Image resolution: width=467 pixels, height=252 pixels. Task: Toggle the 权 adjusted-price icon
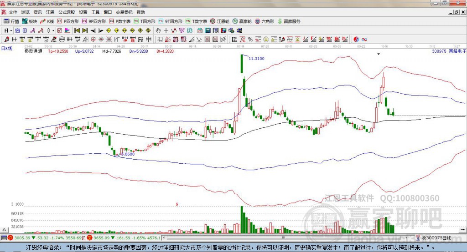(x=59, y=30)
